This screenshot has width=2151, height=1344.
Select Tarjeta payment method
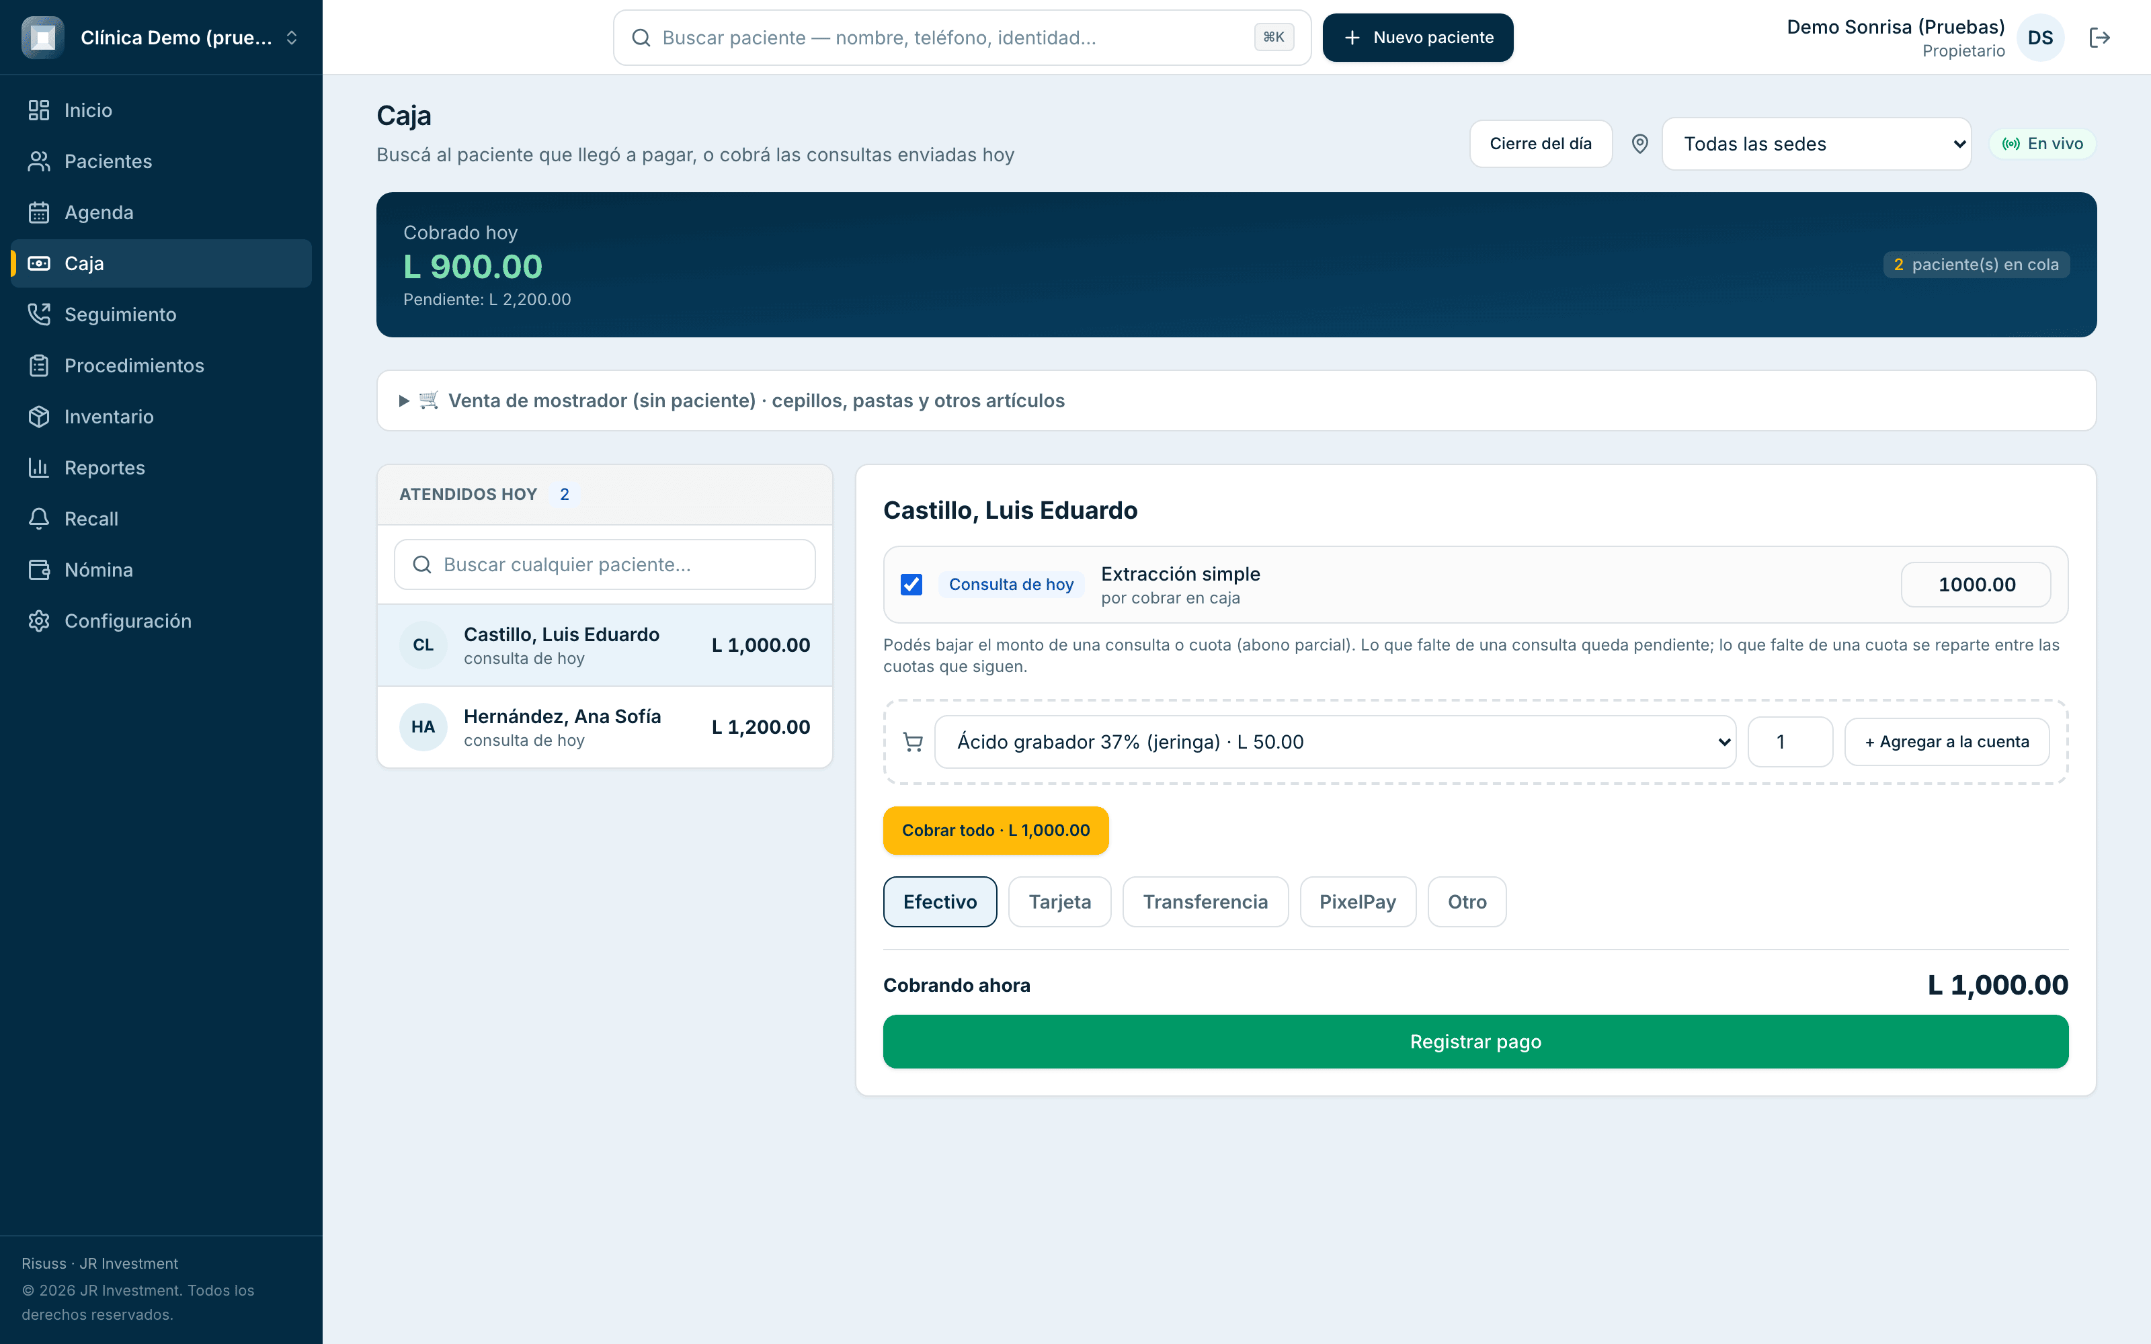[x=1059, y=902]
